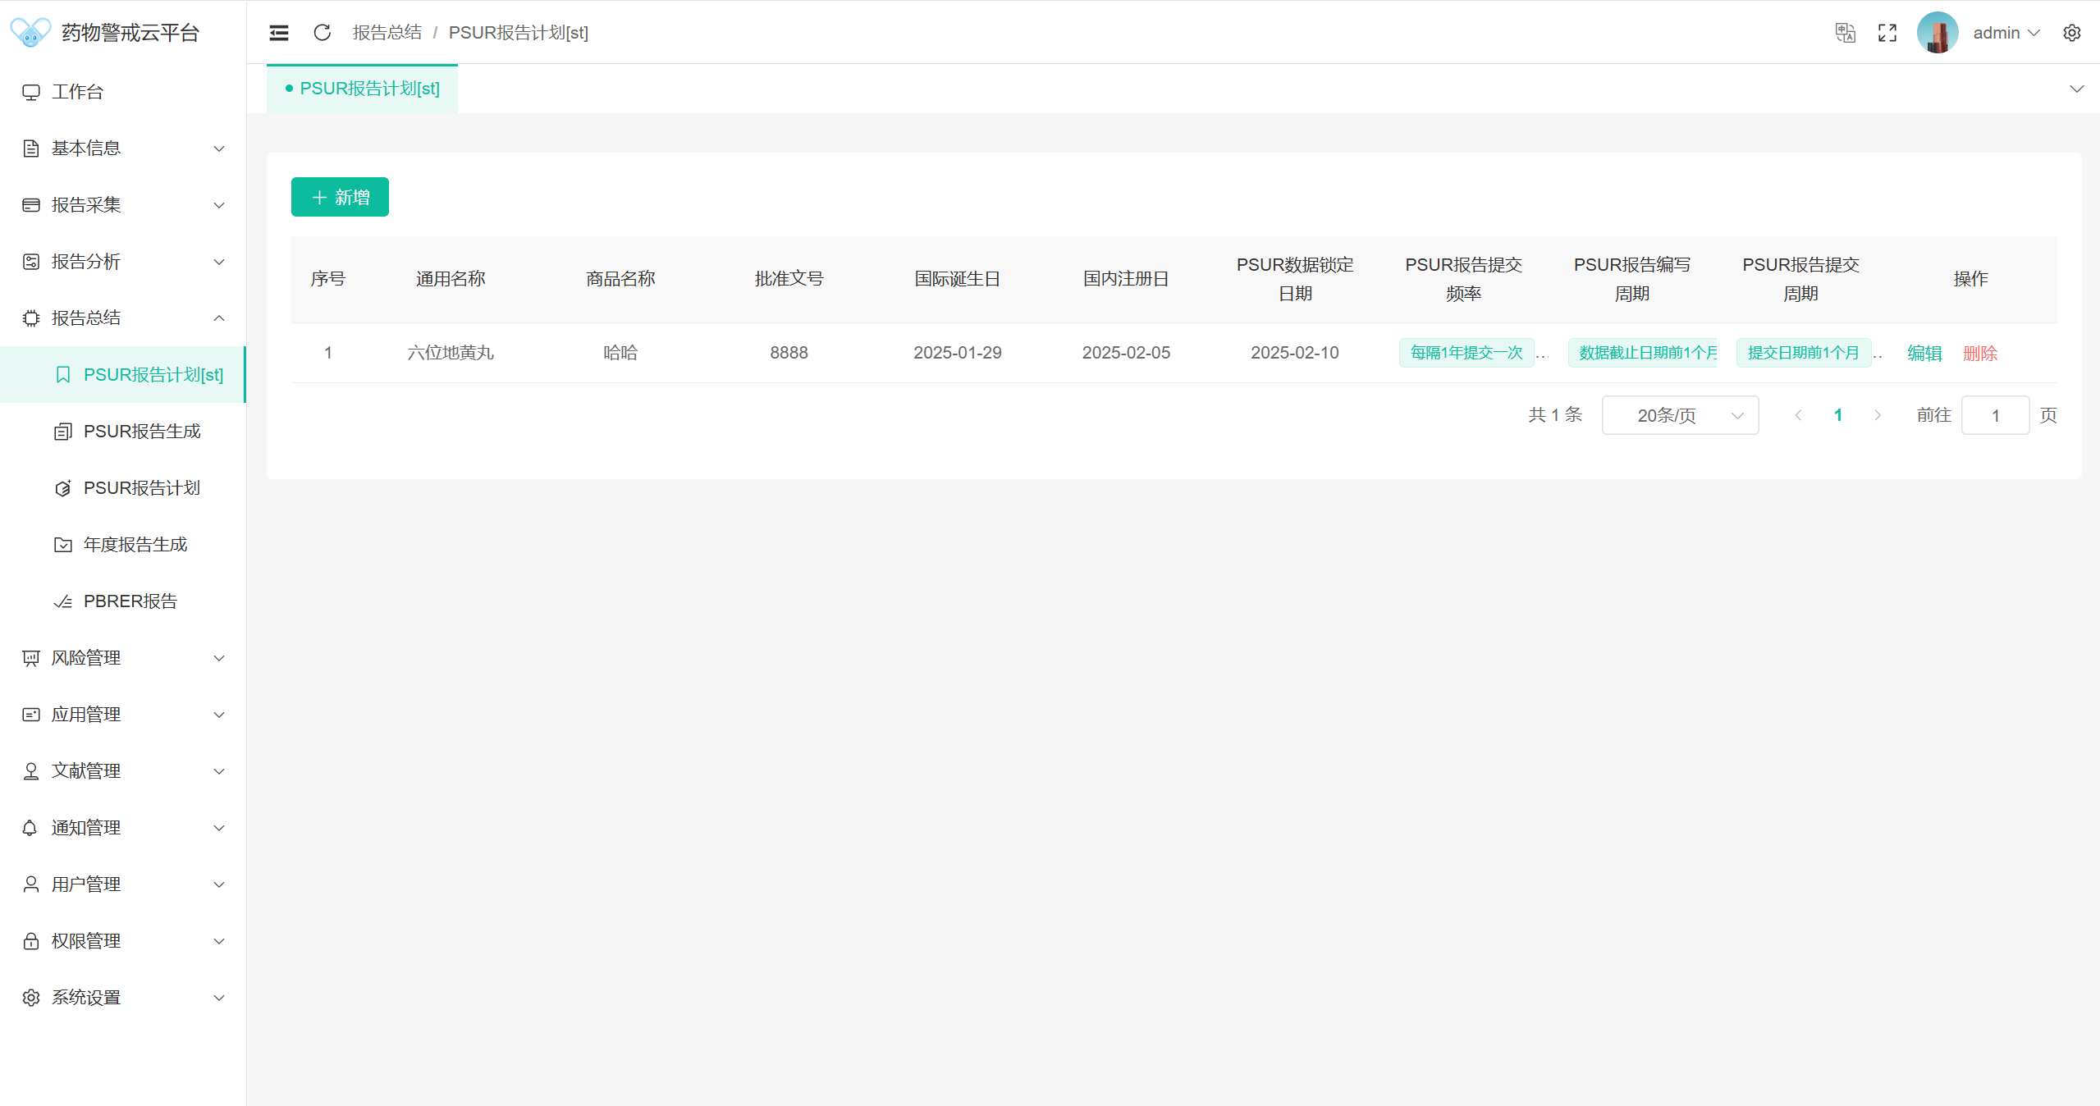This screenshot has height=1106, width=2100.
Task: Click the page refresh icon
Action: 323,33
